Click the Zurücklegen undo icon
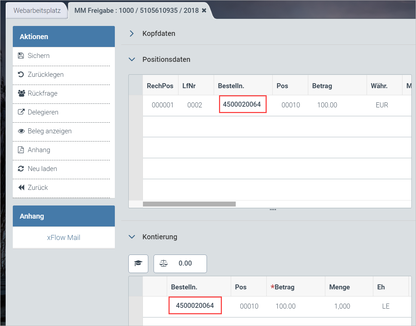The width and height of the screenshot is (416, 326). click(21, 75)
